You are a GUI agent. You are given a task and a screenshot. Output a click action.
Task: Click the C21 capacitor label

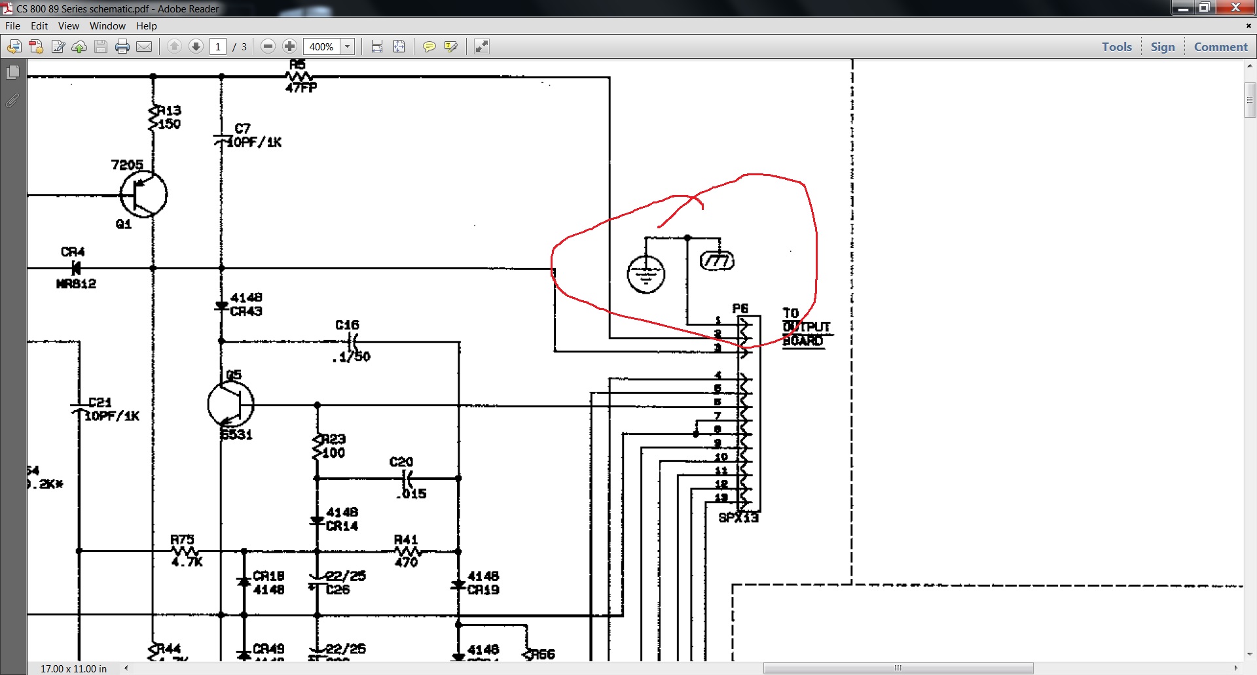point(100,402)
